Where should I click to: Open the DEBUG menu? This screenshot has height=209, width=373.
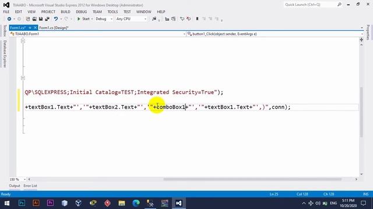tap(82, 12)
